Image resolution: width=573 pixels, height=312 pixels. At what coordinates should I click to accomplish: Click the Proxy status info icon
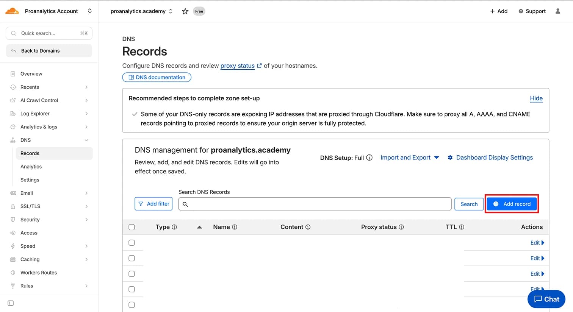click(x=401, y=227)
